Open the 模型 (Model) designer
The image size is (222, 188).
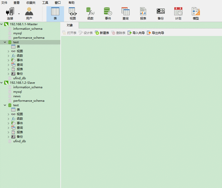click(x=196, y=13)
